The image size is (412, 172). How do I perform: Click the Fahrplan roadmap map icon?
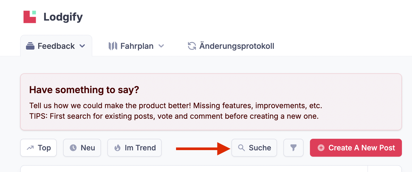113,46
